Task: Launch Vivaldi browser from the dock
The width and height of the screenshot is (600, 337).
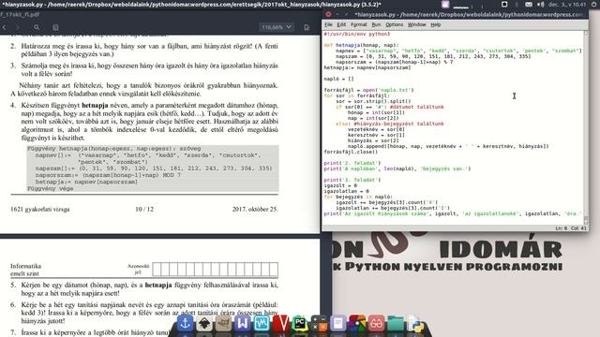Action: (281, 324)
